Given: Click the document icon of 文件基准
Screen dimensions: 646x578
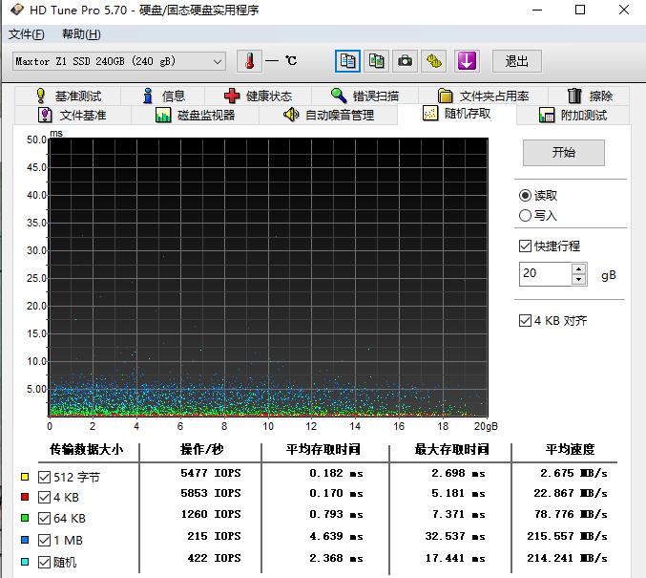Looking at the screenshot, I should pos(45,115).
